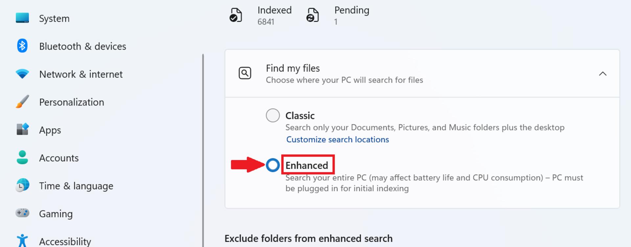Image resolution: width=631 pixels, height=247 pixels.
Task: Click the Find my files magnifier icon
Action: pyautogui.click(x=245, y=73)
